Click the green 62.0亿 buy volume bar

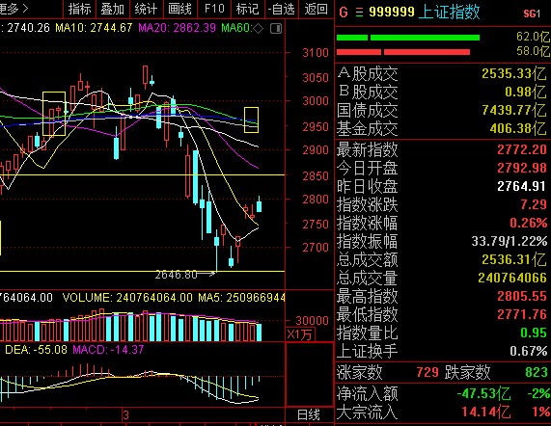tap(408, 38)
